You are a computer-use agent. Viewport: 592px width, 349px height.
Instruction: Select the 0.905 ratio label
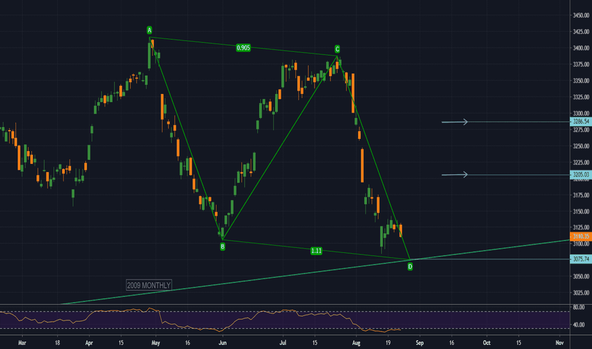coord(243,48)
